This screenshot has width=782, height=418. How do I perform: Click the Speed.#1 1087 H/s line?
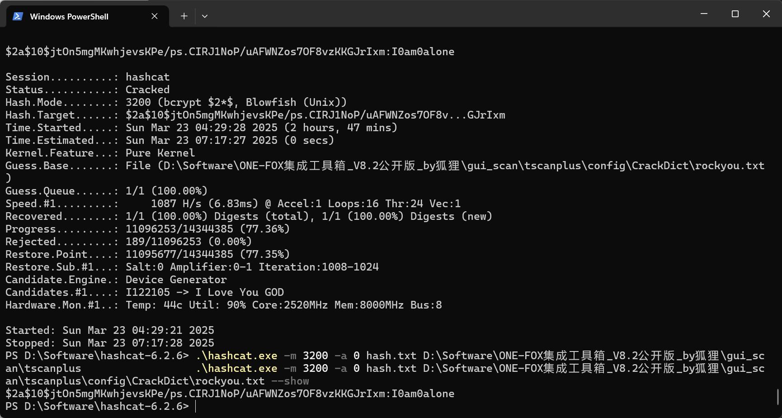pyautogui.click(x=233, y=204)
